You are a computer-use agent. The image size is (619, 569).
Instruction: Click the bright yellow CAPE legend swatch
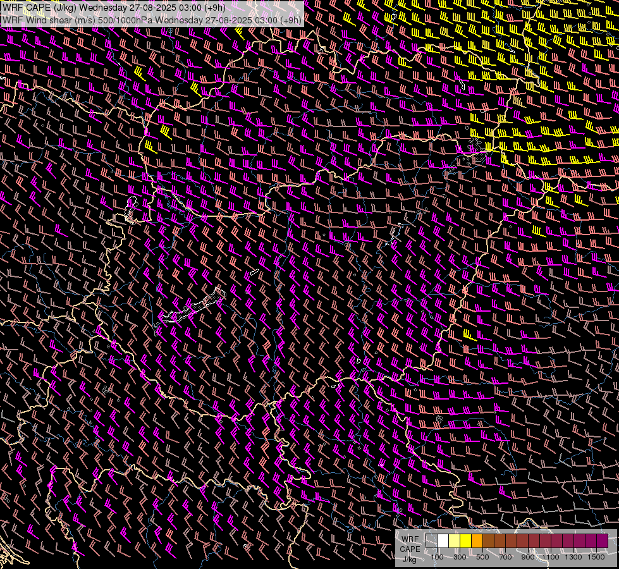[x=466, y=541]
